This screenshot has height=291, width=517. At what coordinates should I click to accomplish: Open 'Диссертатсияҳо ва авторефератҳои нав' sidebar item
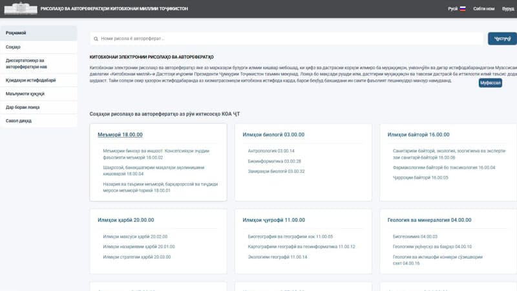pos(39,63)
